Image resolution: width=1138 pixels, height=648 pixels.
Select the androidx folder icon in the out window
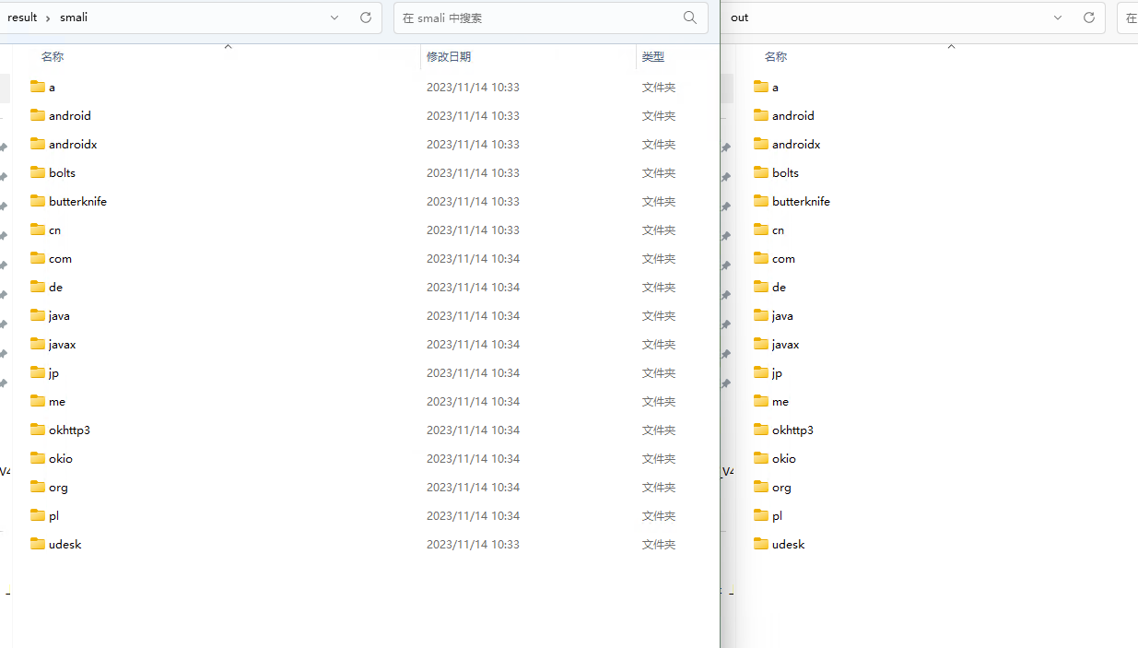[761, 144]
